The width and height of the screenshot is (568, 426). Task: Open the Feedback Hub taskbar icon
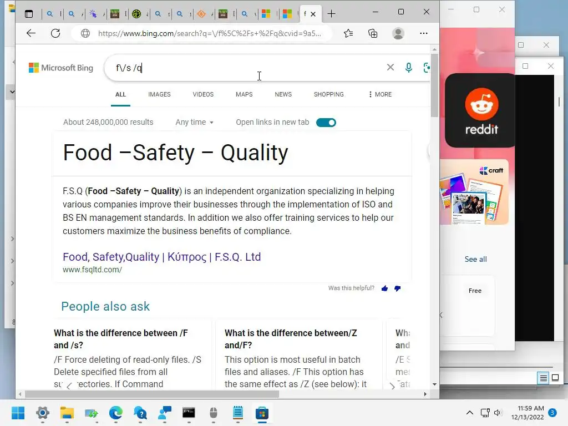pyautogui.click(x=165, y=413)
